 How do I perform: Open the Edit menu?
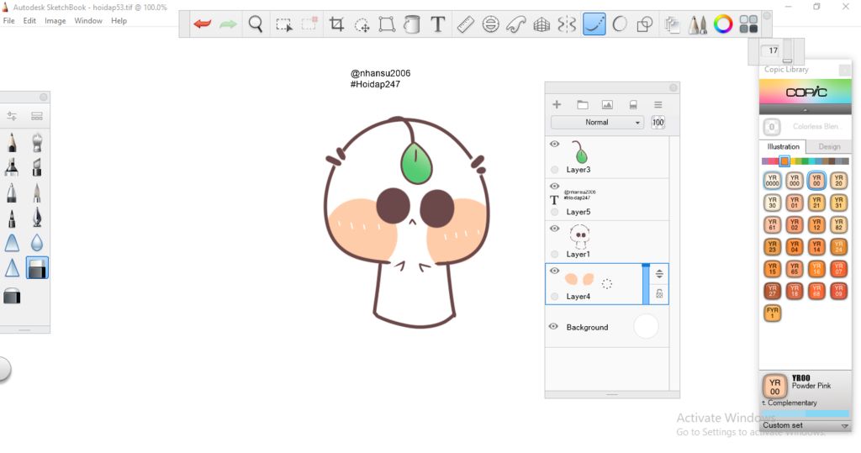click(x=29, y=21)
